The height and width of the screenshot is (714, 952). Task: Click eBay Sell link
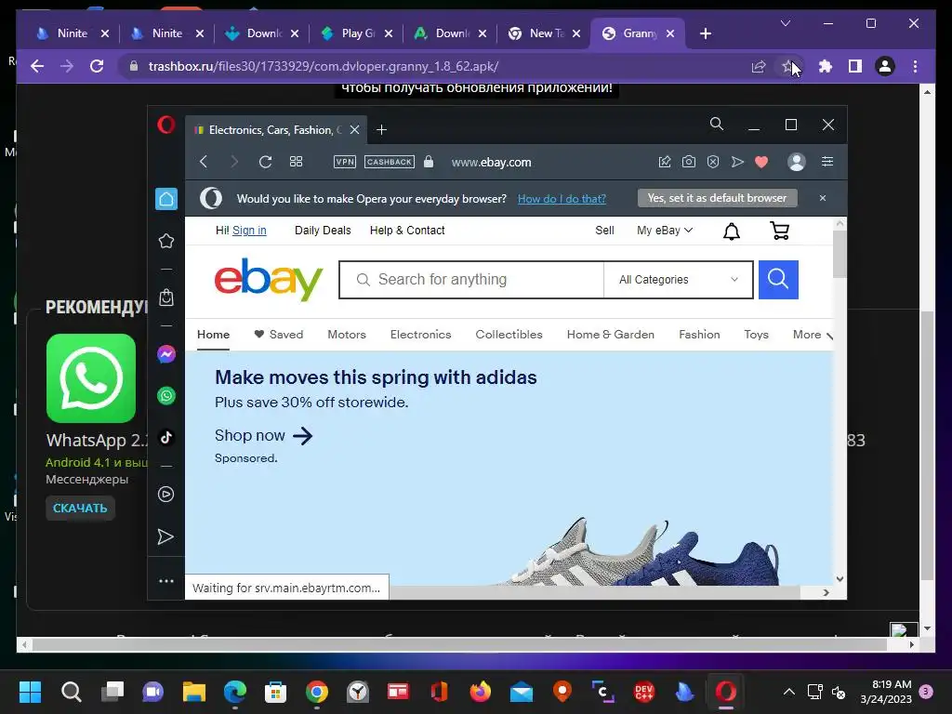pos(604,231)
